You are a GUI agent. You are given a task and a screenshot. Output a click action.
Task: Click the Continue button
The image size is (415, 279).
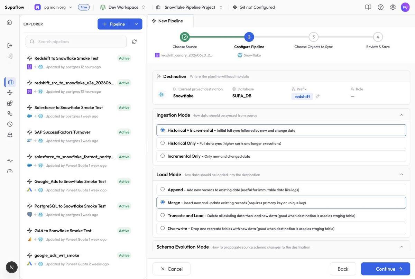[x=386, y=269]
